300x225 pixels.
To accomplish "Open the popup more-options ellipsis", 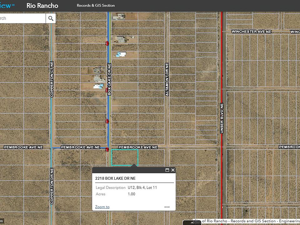I will [167, 207].
